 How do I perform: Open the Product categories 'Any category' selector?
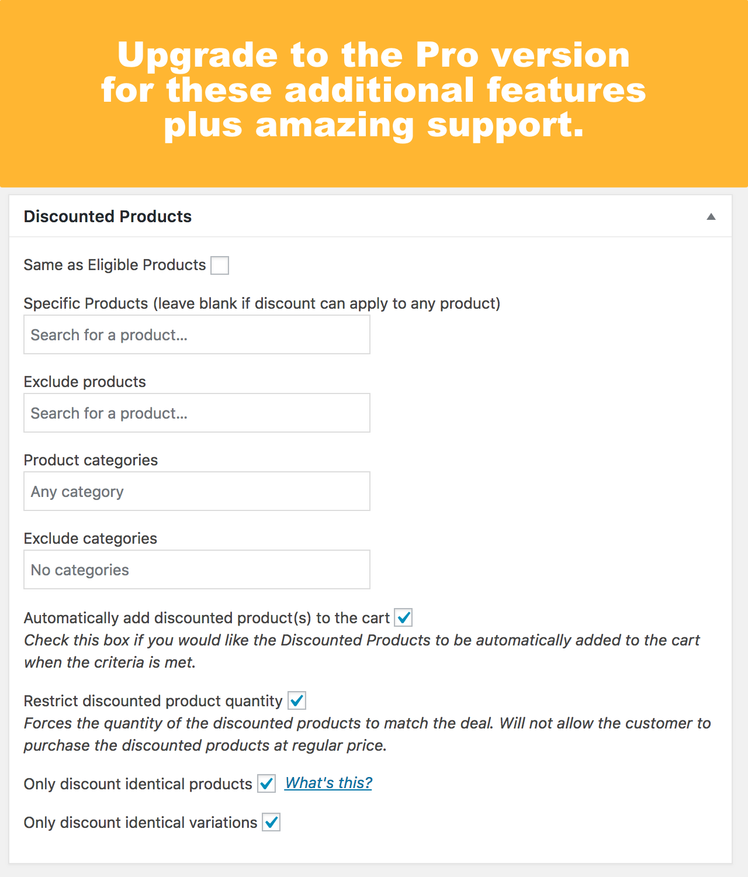196,492
